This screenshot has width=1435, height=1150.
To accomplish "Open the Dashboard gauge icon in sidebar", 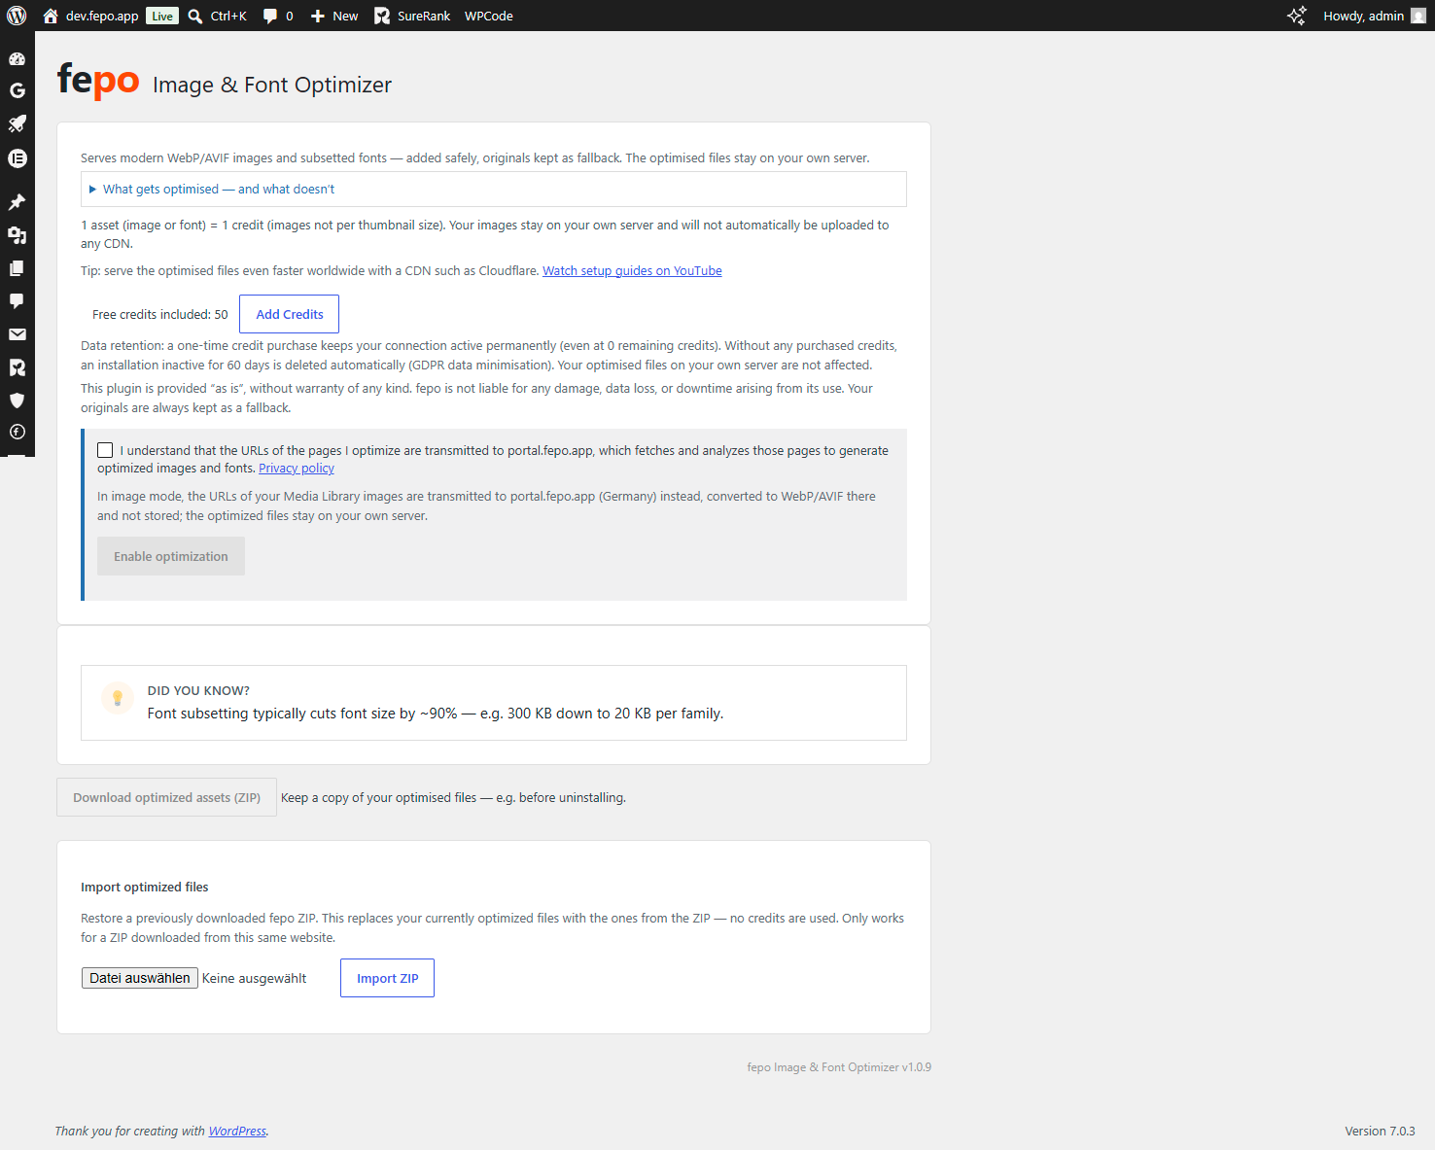I will pos(17,58).
